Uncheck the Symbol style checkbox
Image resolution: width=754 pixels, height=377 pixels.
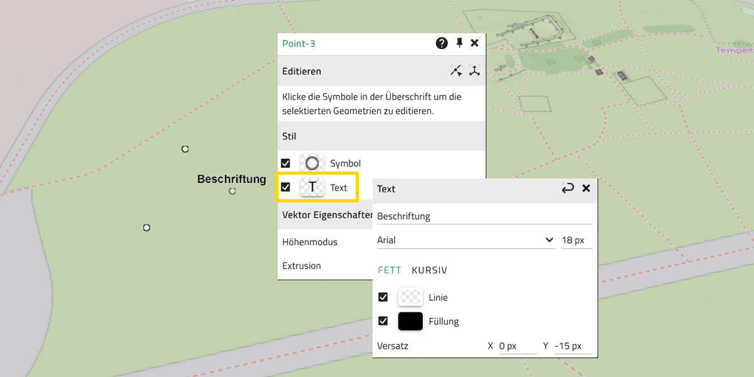[286, 163]
